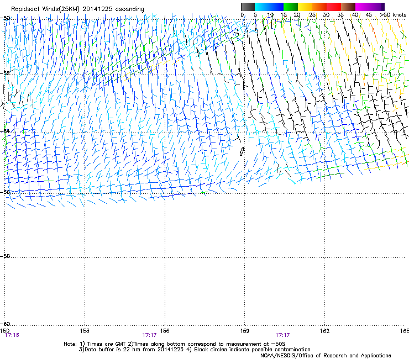Click the latitude label '-52'
This screenshot has width=409, height=359.
[x=6, y=73]
